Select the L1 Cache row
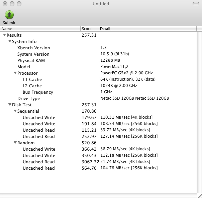Screen dimensions: 202x198 click(98, 79)
